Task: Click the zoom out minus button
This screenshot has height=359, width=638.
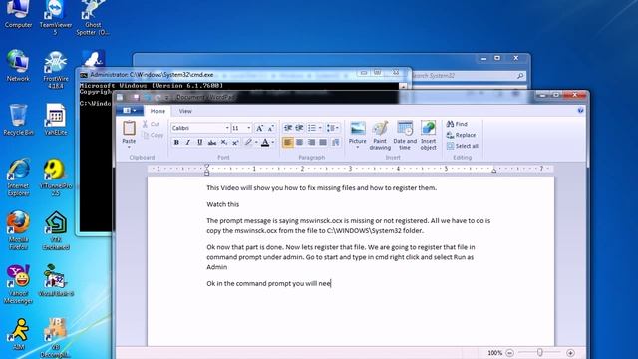Action: click(x=509, y=353)
